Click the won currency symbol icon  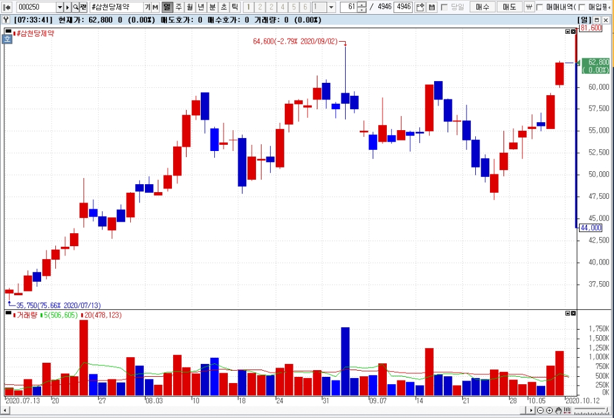point(529,7)
